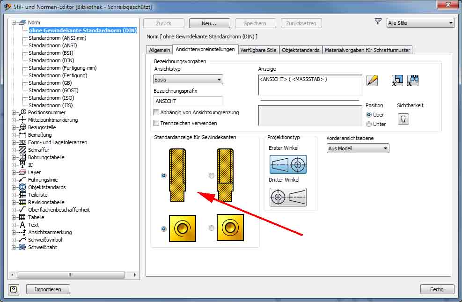Click the Mittelpunktmarkierung icon in tree
The image size is (462, 302).
pyautogui.click(x=22, y=119)
